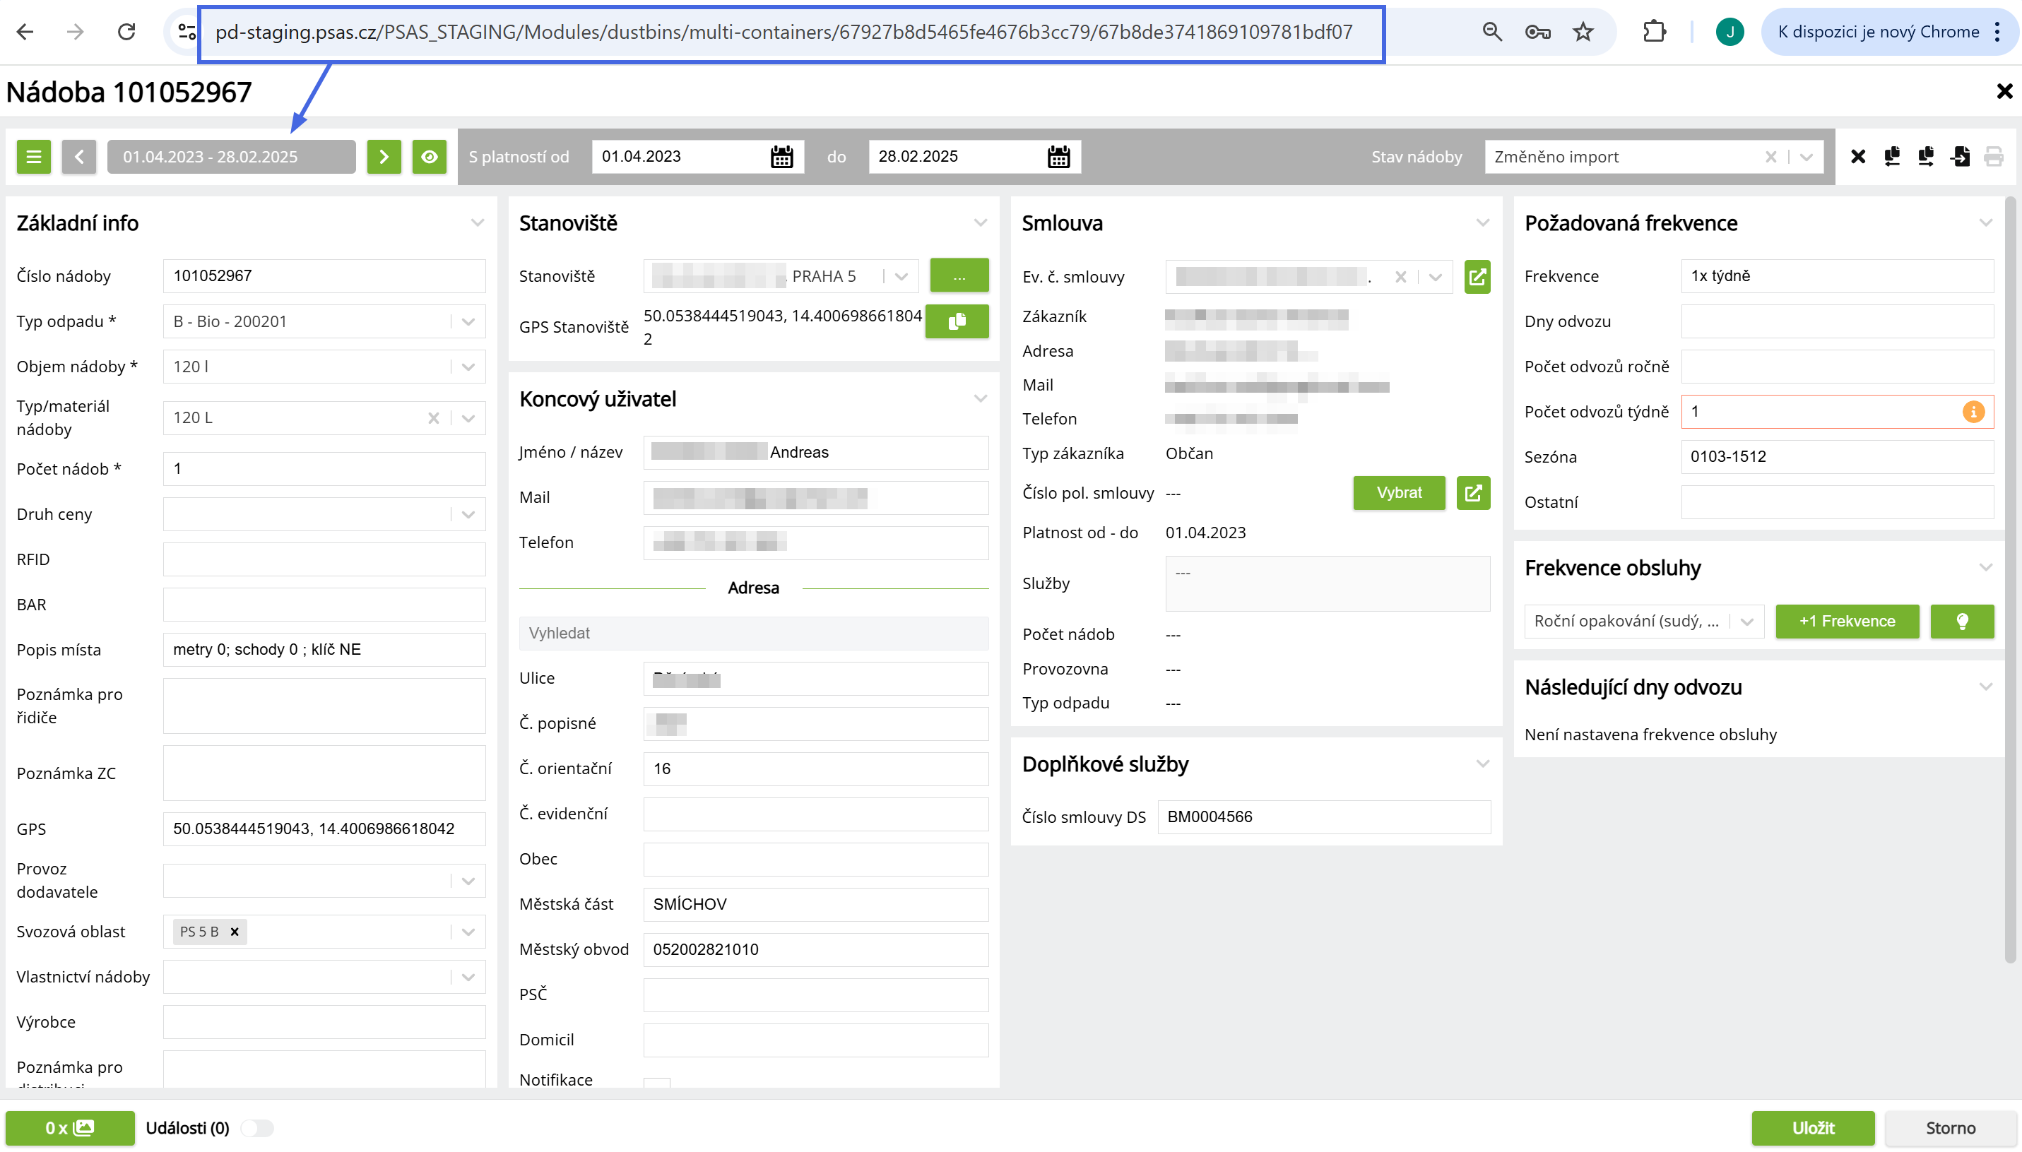
Task: Copy GPS Stanoviště coordinates button
Action: (x=957, y=321)
